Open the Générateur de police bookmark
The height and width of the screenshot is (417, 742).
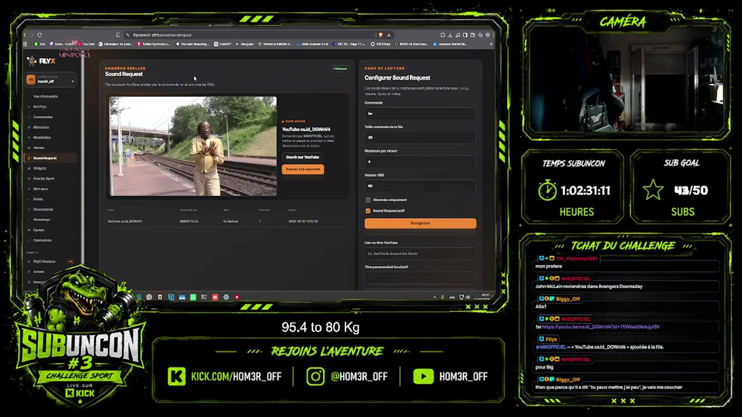116,44
